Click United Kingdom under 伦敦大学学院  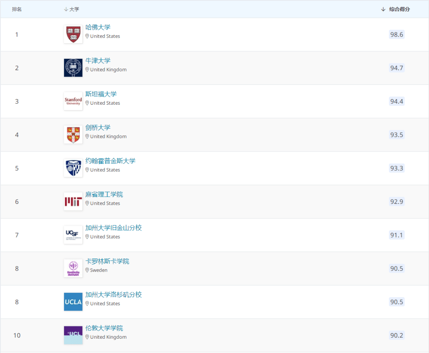point(108,337)
